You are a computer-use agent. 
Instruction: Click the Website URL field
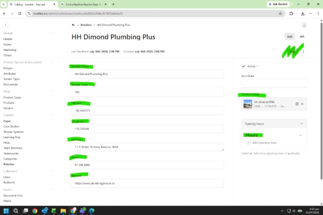(x=147, y=183)
